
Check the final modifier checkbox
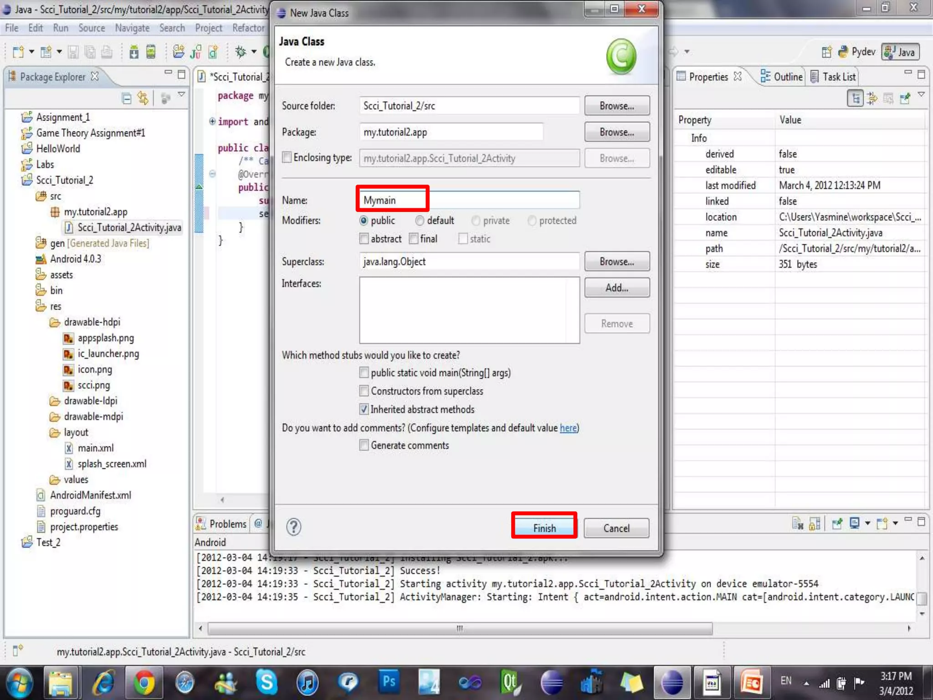[x=413, y=239]
